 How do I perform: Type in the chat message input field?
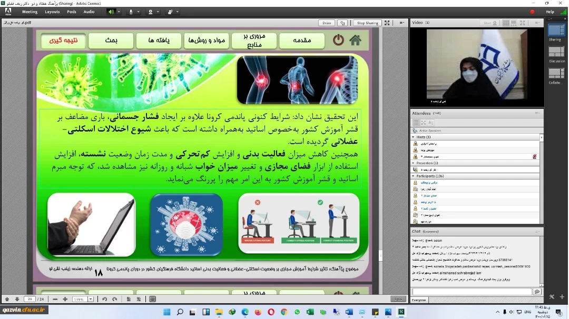[x=472, y=292]
